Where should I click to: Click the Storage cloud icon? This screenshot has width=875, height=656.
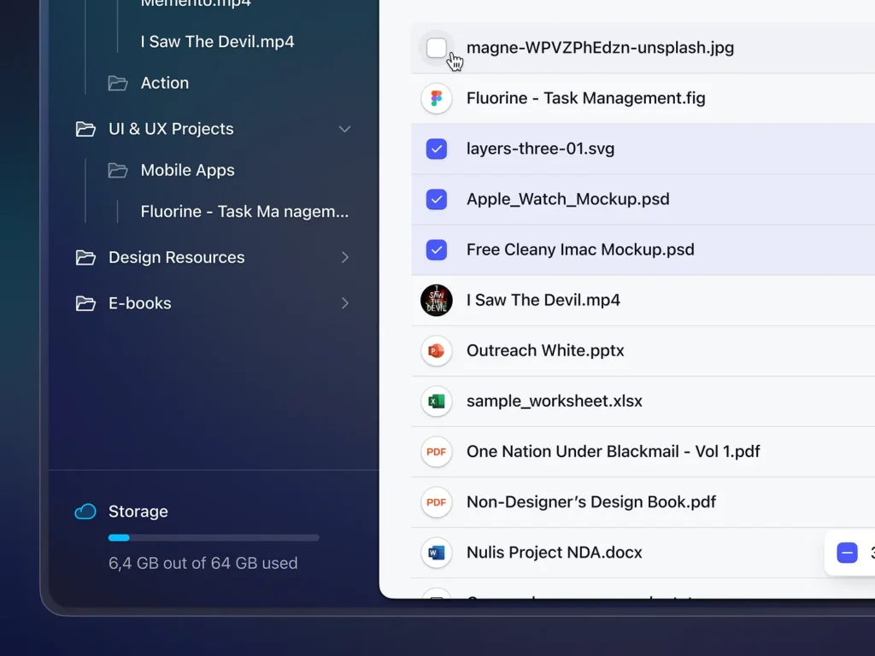(85, 512)
